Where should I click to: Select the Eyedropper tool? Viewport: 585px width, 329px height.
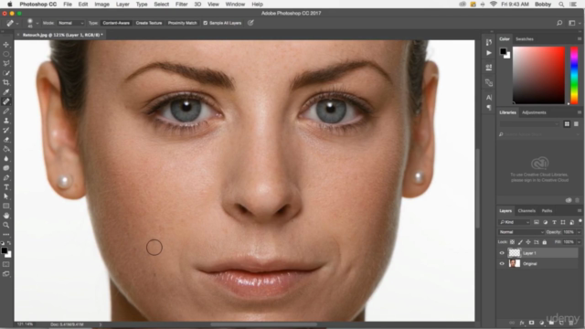click(6, 92)
